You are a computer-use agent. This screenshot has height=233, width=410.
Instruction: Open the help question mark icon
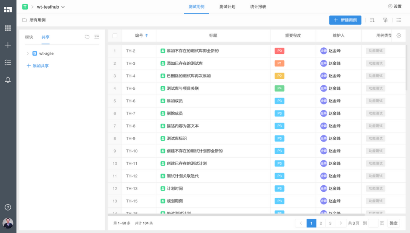pyautogui.click(x=8, y=207)
